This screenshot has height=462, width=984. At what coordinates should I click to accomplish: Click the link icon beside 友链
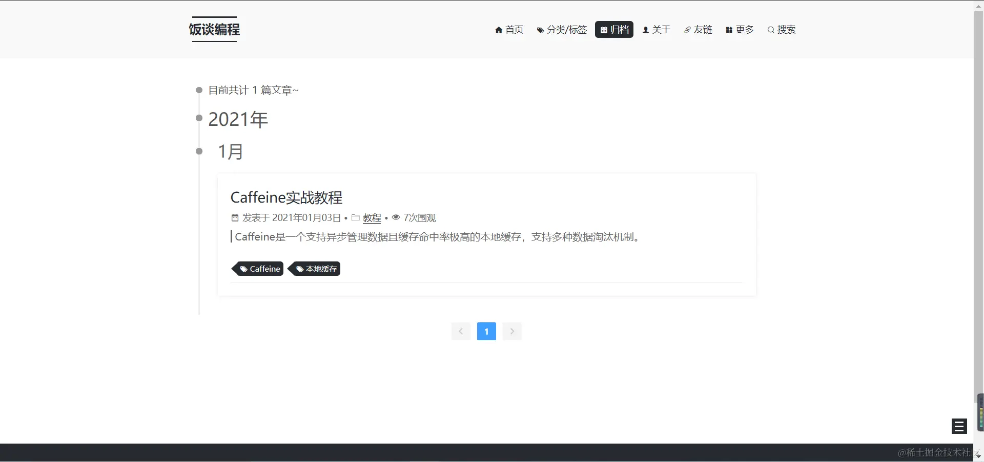687,30
